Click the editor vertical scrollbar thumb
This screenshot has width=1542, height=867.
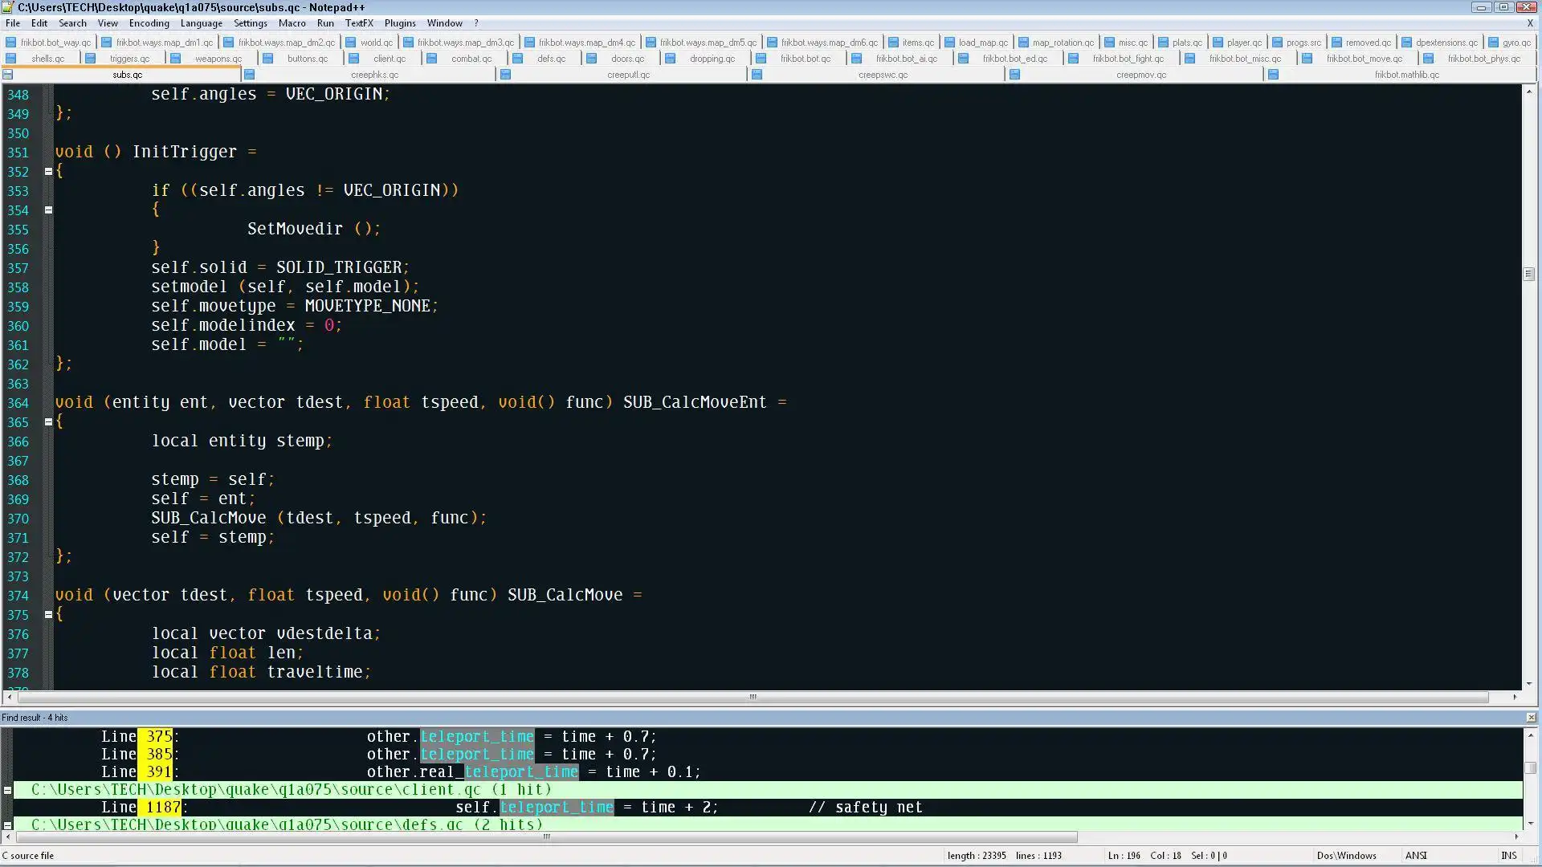tap(1529, 275)
